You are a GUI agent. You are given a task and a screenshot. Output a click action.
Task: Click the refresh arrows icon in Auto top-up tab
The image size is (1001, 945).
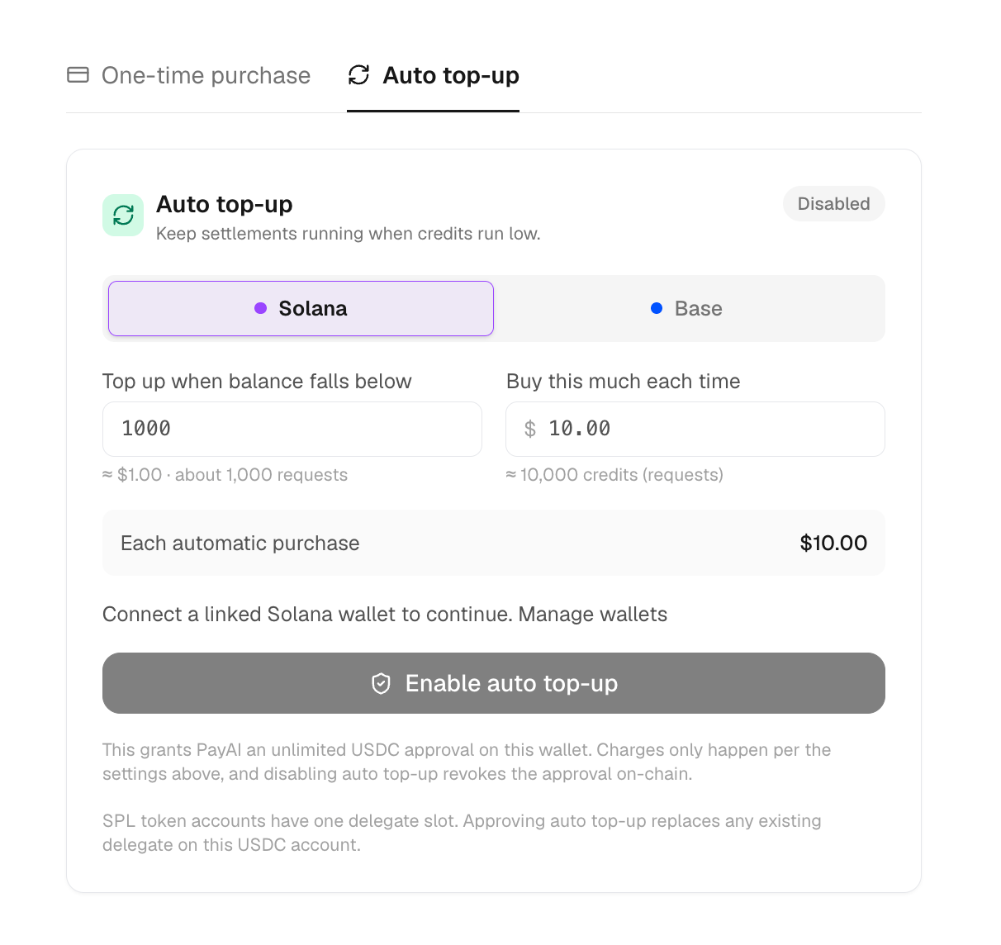point(358,75)
